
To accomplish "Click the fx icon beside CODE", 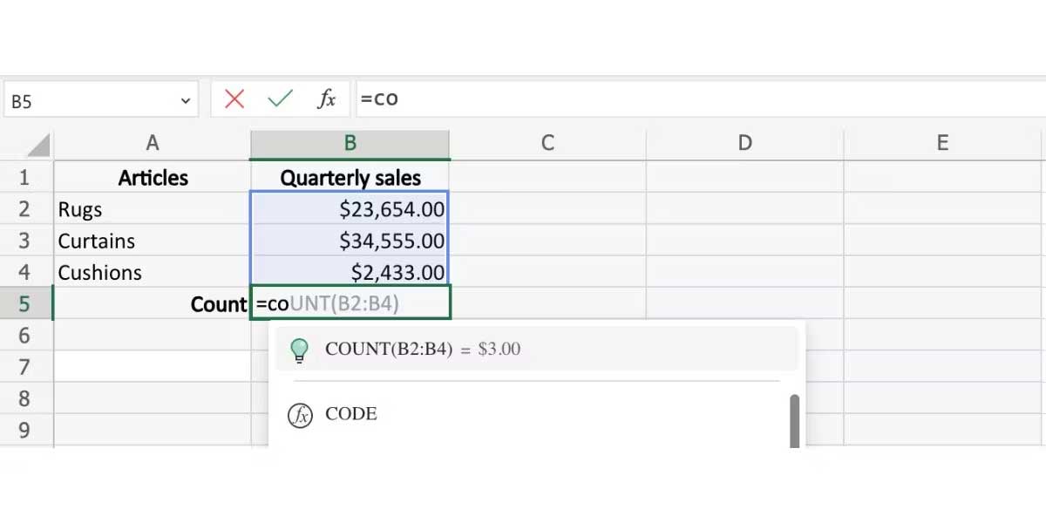I will click(x=299, y=414).
